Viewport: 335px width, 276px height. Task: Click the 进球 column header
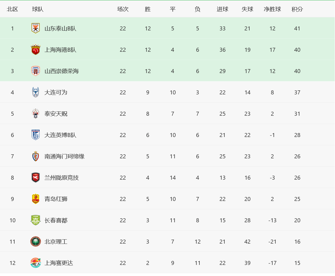[222, 9]
